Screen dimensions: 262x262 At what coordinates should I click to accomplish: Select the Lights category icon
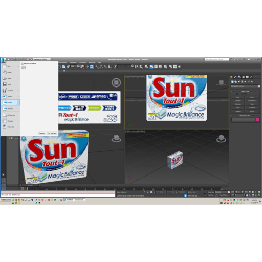point(239,82)
